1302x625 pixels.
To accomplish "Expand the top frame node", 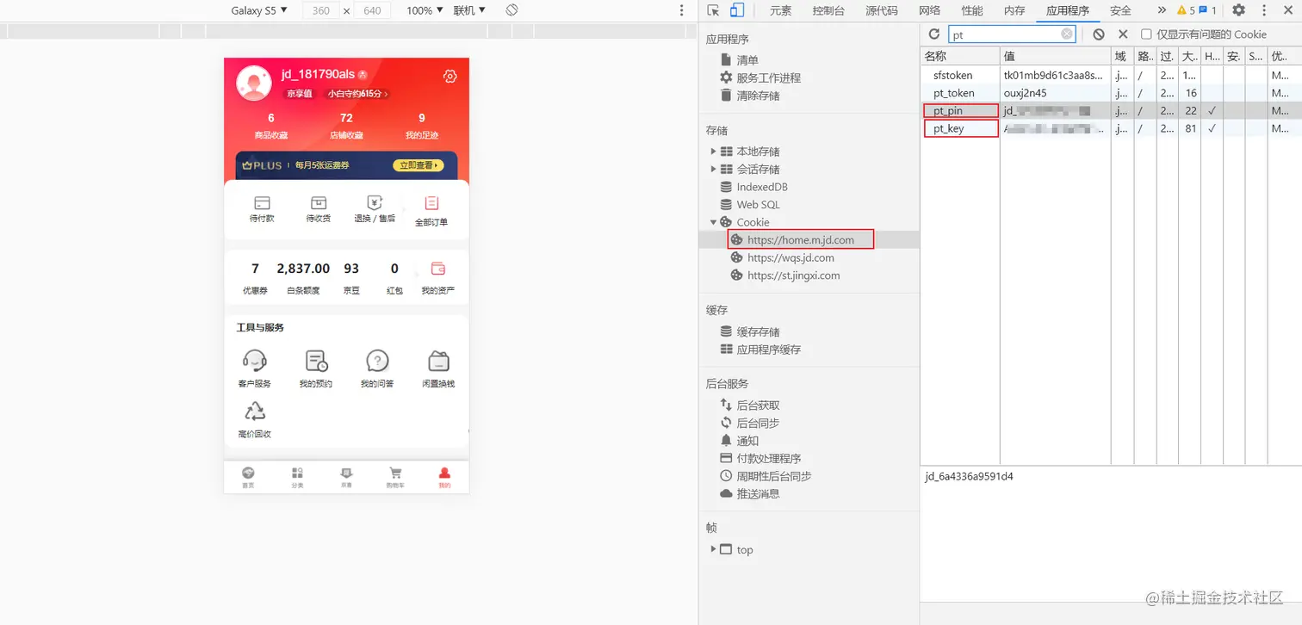I will pyautogui.click(x=713, y=549).
